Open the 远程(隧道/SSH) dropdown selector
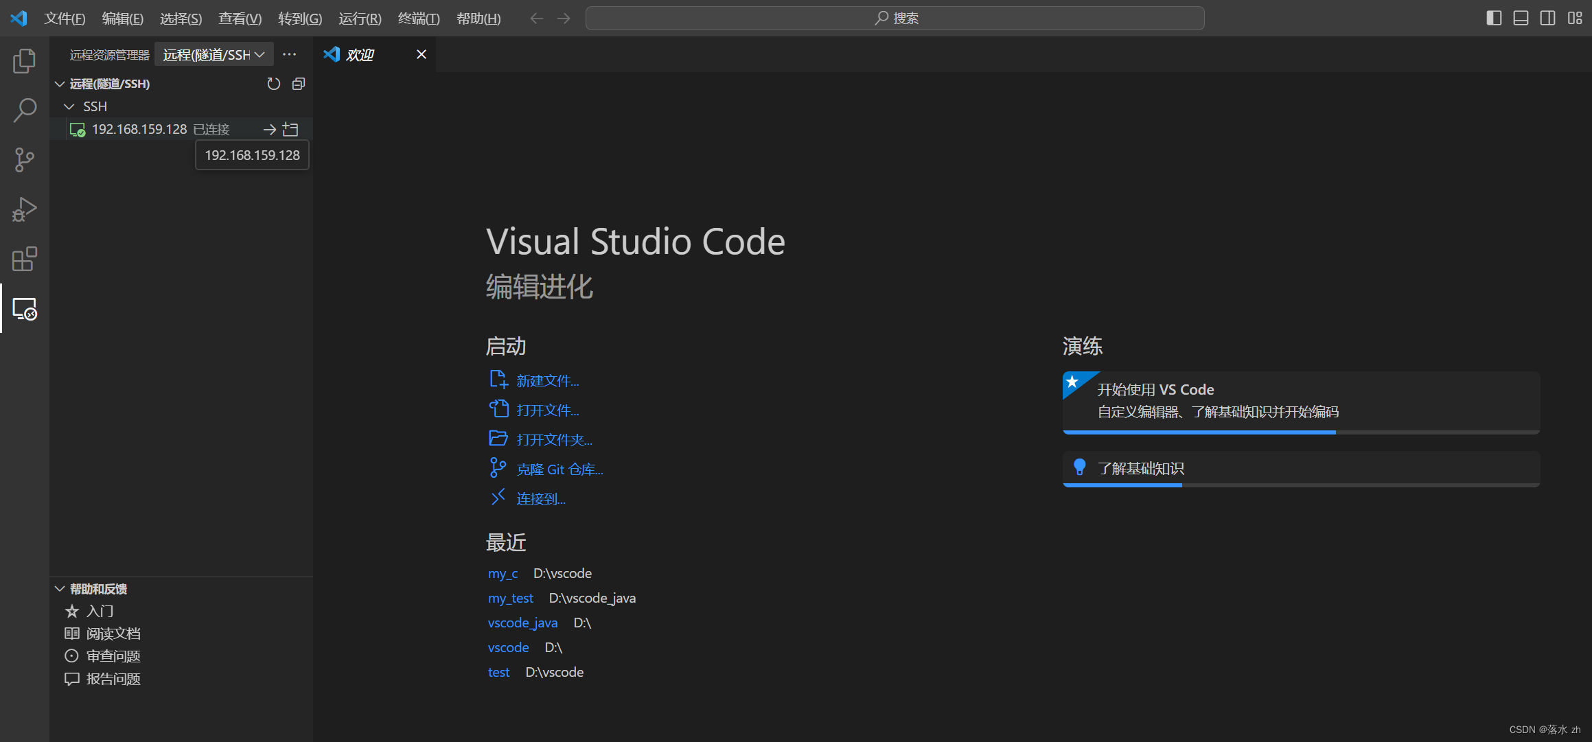Screen dimensions: 1592x742 [x=214, y=54]
